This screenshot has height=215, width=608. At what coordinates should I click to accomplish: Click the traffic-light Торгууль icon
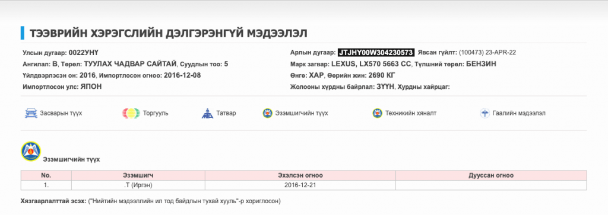pos(131,113)
